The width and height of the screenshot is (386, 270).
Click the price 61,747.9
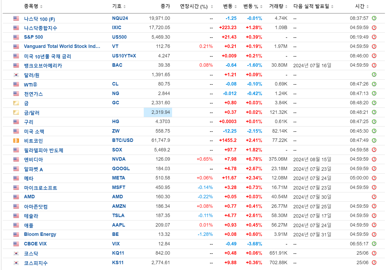point(161,140)
